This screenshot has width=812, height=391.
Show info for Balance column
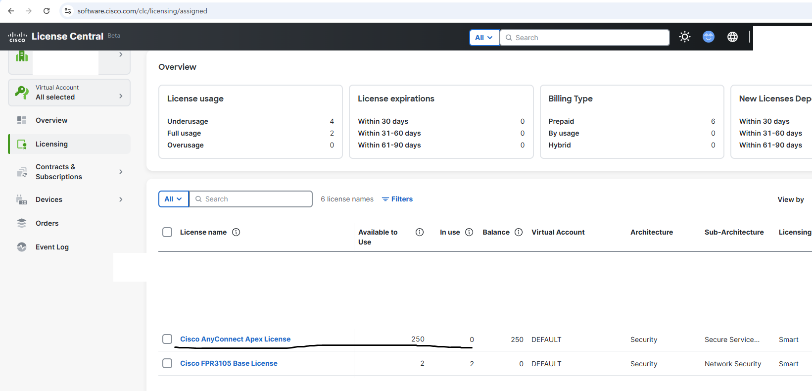point(519,232)
